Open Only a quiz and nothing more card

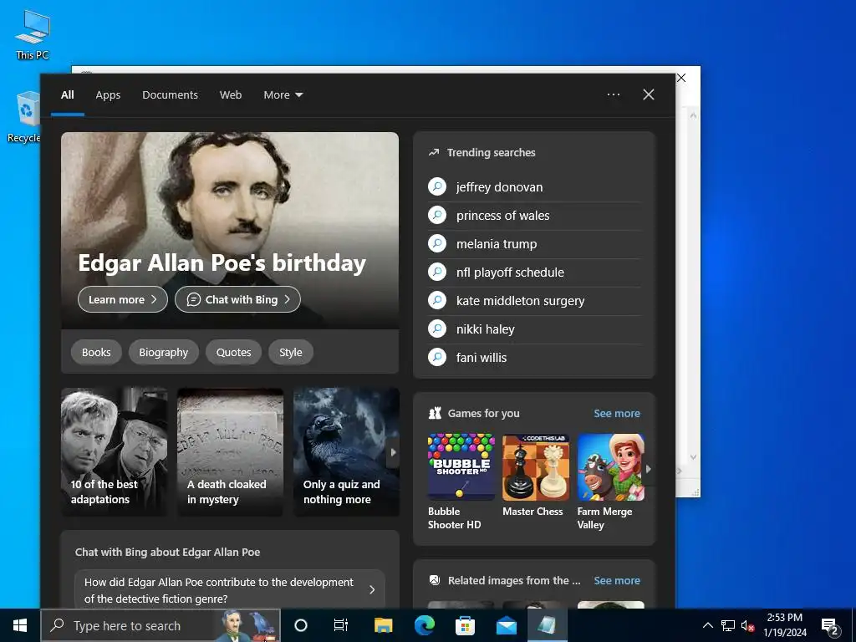tap(346, 452)
